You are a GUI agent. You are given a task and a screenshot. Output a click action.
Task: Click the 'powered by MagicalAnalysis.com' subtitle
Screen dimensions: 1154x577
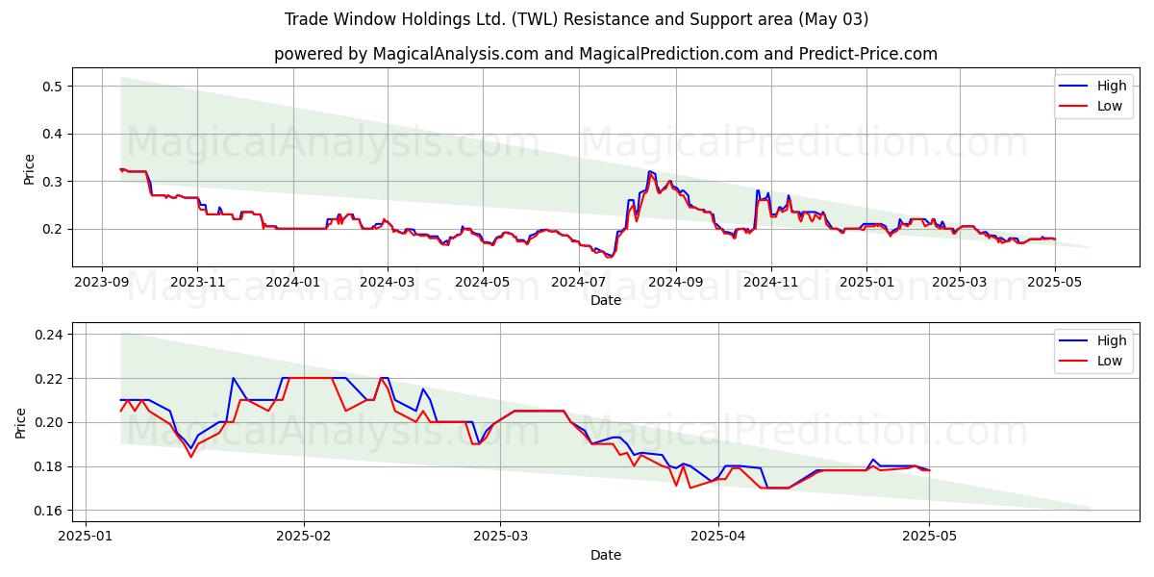click(x=606, y=54)
